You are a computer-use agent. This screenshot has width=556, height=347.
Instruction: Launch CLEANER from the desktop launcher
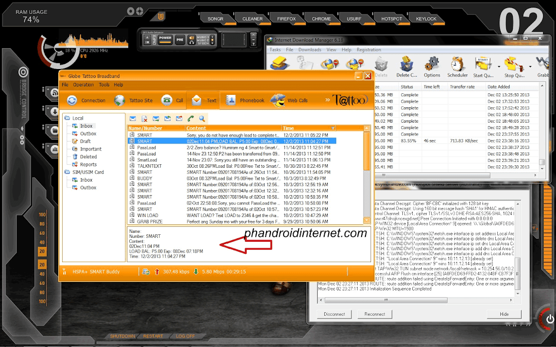[x=253, y=19]
